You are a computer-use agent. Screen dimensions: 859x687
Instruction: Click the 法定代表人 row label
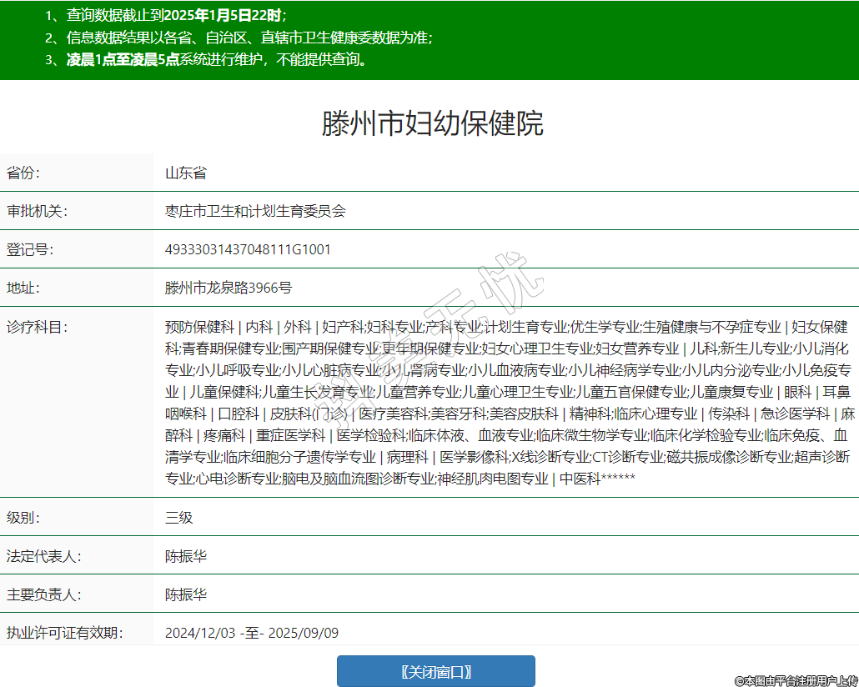tap(43, 556)
